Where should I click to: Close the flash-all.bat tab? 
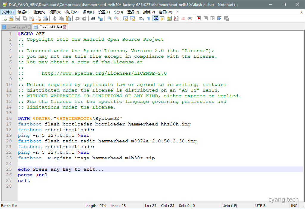[65, 27]
